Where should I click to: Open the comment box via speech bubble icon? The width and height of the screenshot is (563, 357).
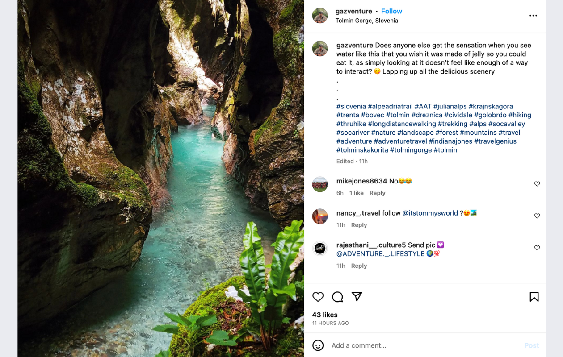point(337,296)
